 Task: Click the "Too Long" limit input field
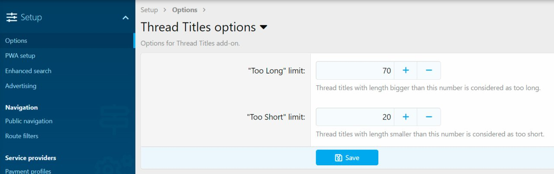355,71
